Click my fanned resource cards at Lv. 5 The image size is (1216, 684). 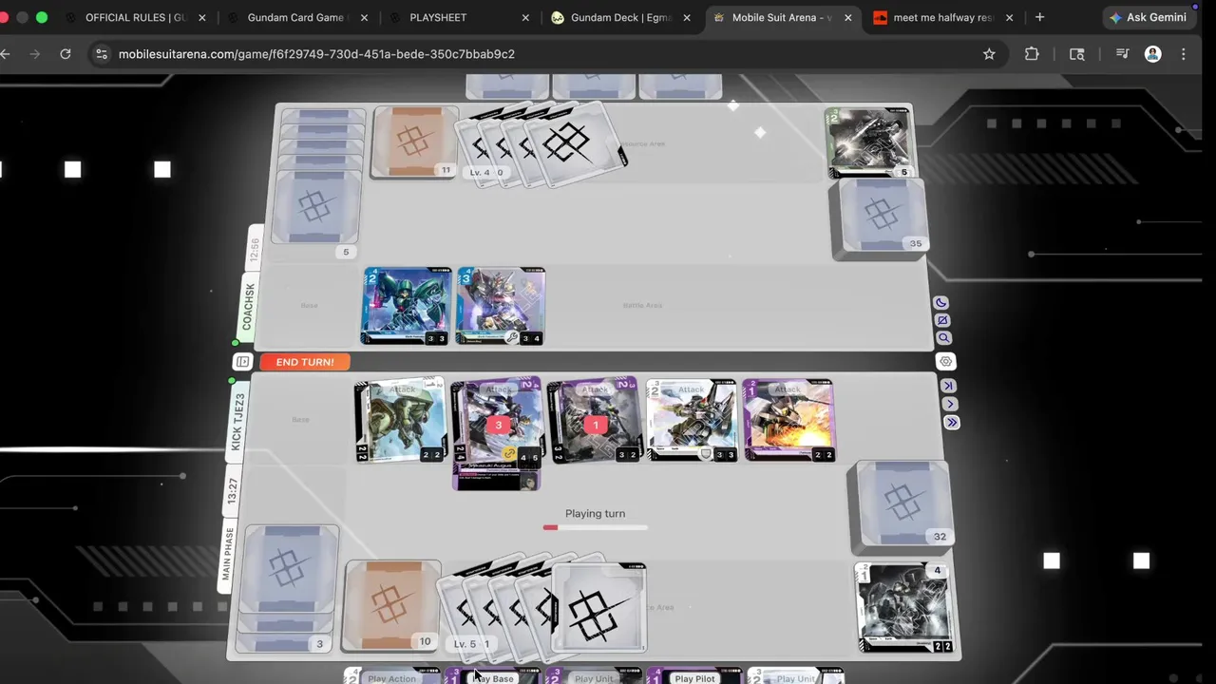click(543, 608)
